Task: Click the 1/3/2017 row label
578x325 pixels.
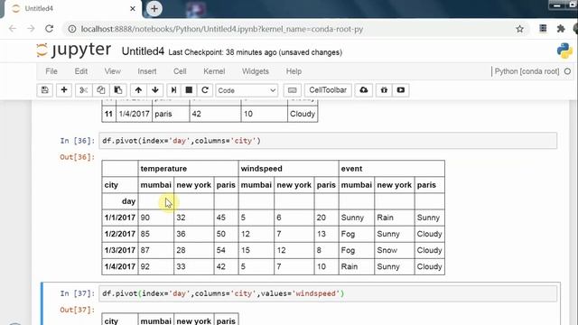Action: tap(120, 250)
